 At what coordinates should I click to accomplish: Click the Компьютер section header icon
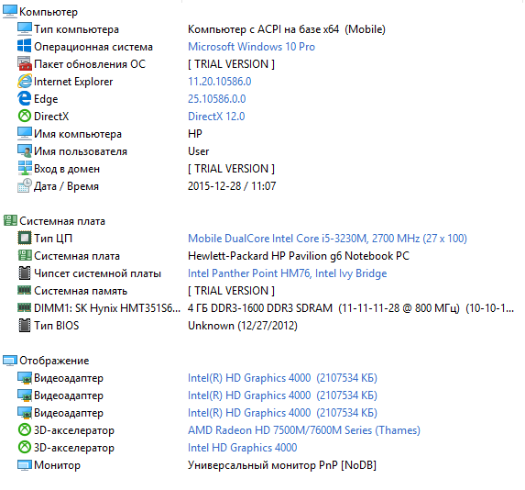pos(10,11)
